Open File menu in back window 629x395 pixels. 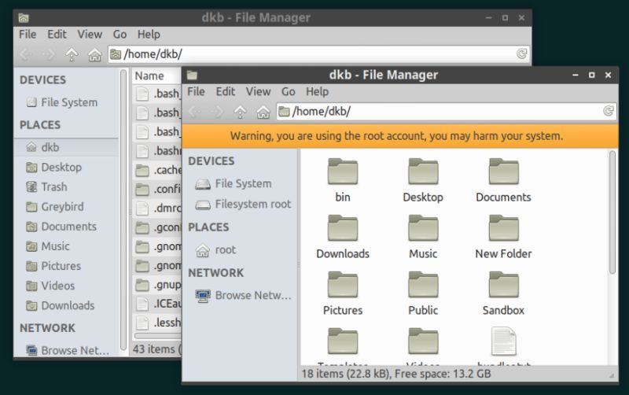[28, 34]
